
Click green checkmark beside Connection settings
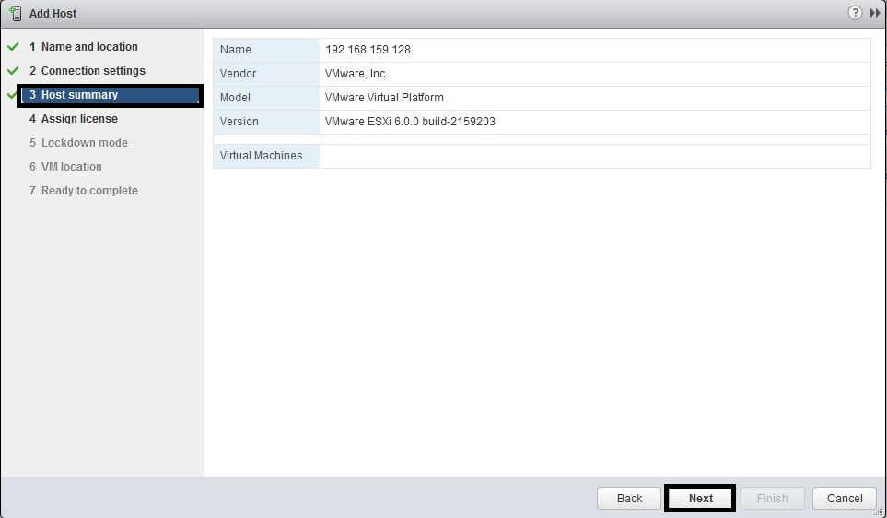[13, 71]
